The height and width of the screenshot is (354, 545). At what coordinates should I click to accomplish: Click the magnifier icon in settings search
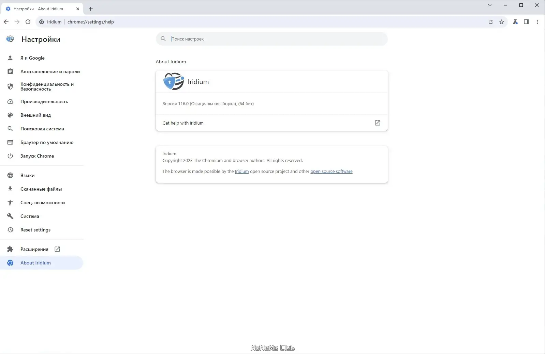(x=163, y=39)
